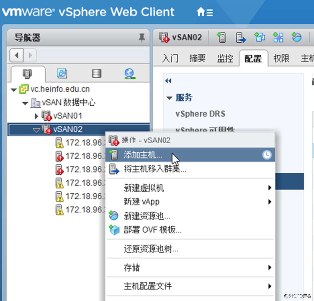Switch to Hosts and Clusters view tab
Image resolution: width=314 pixels, height=301 pixels.
click(27, 74)
